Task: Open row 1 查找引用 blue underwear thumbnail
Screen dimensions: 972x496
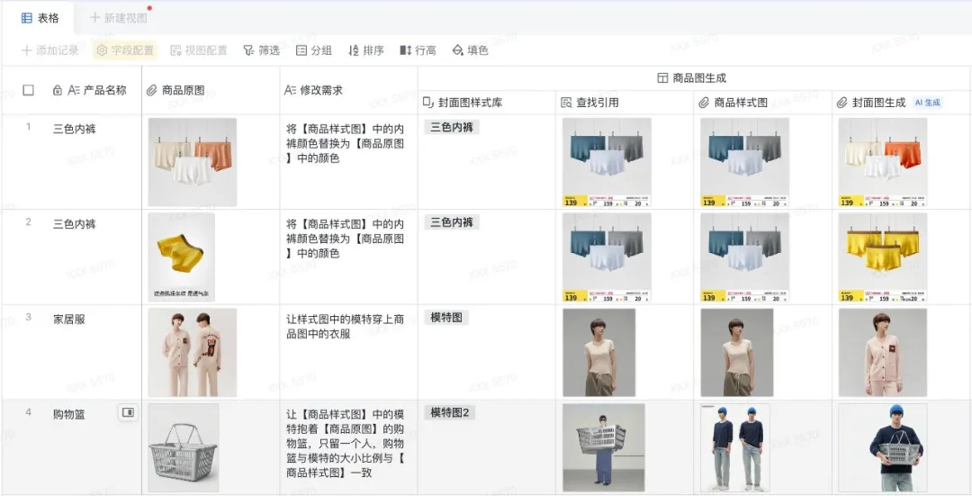Action: [607, 162]
